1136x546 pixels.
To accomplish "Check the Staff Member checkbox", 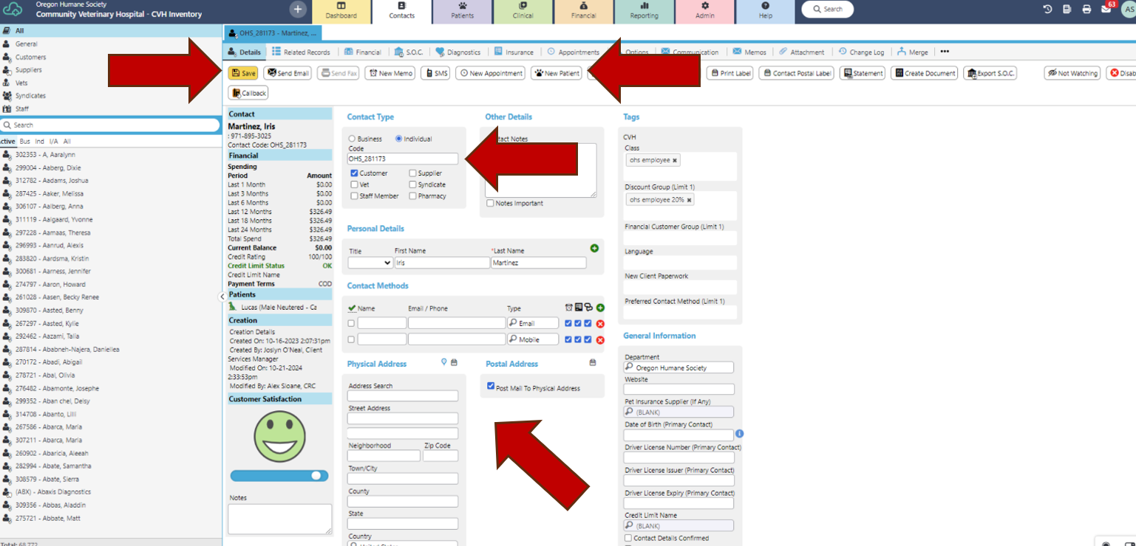I will coord(355,196).
